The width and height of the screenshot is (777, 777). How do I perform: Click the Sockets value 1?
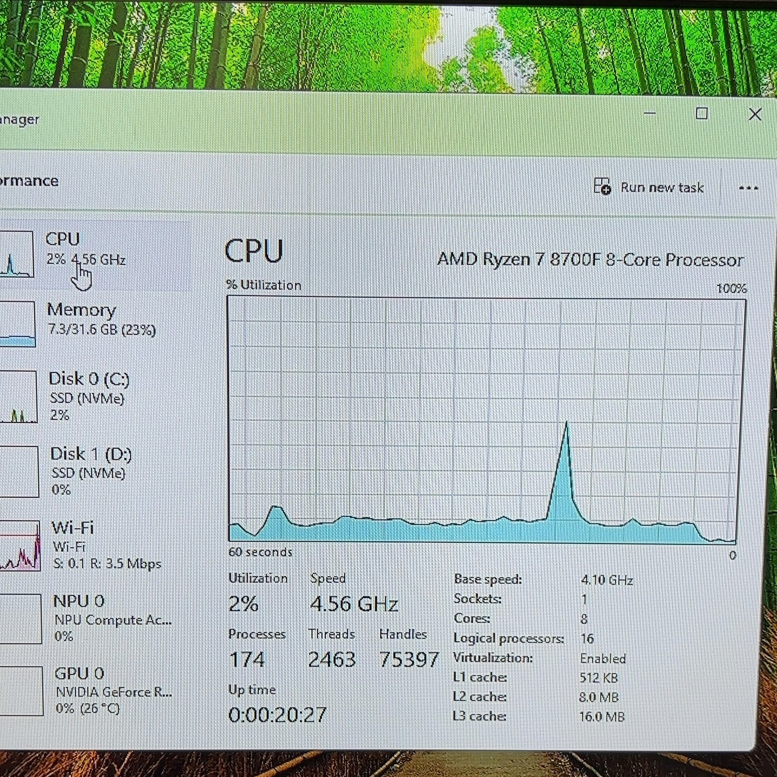(x=584, y=600)
